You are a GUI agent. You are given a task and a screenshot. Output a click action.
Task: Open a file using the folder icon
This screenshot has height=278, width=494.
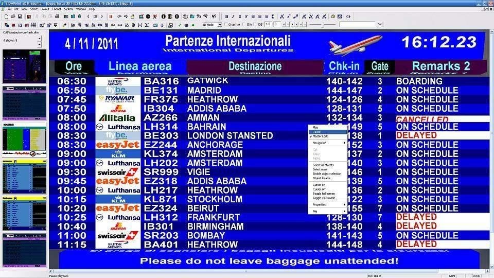(13, 16)
